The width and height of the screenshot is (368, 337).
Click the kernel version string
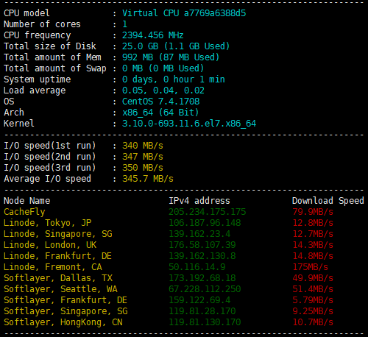point(189,124)
